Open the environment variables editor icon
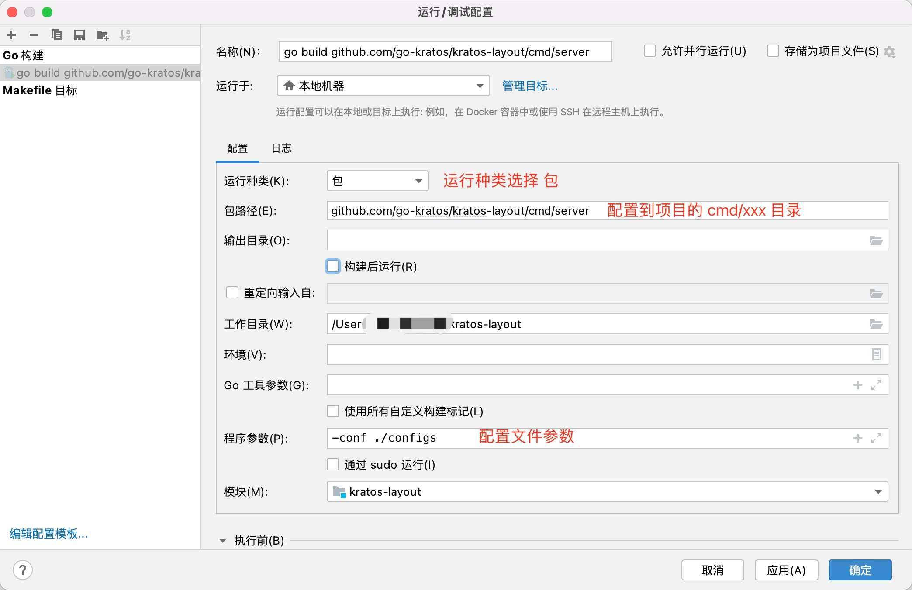Viewport: 912px width, 590px height. click(876, 354)
